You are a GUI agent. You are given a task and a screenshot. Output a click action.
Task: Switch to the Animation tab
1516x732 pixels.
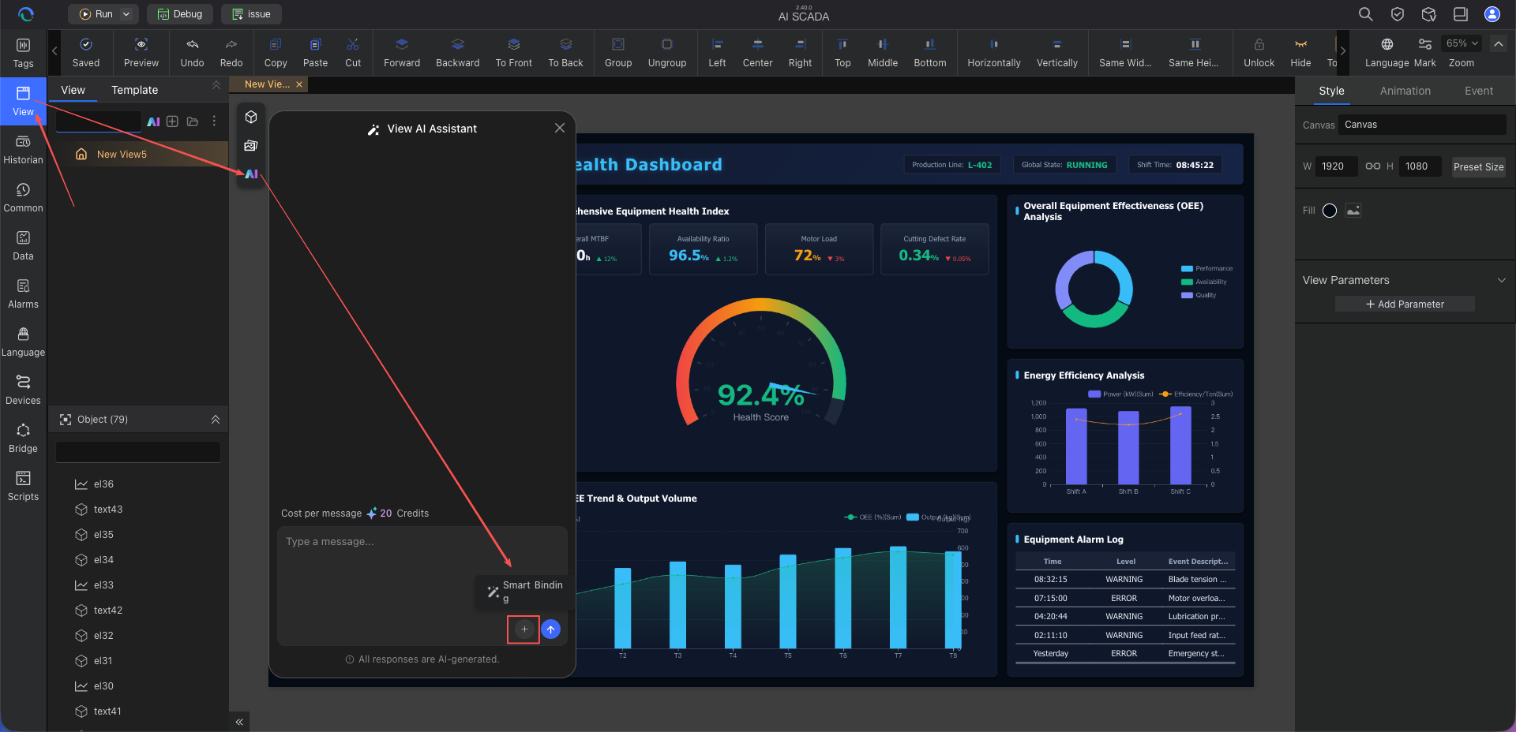pyautogui.click(x=1405, y=91)
